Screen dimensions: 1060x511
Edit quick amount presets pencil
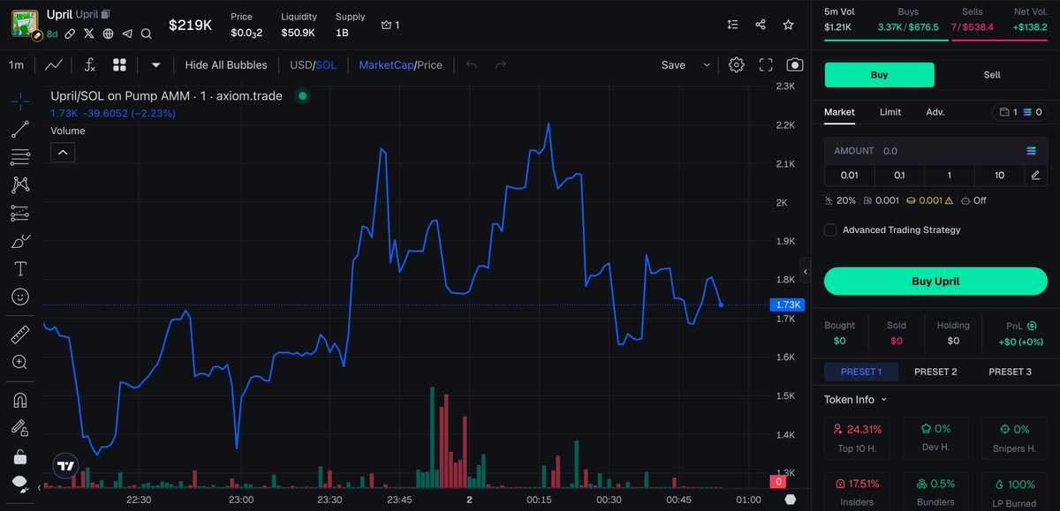[x=1036, y=175]
